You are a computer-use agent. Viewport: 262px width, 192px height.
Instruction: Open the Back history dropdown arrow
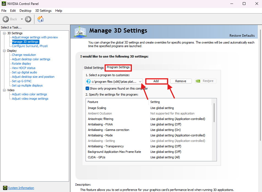coord(22,19)
